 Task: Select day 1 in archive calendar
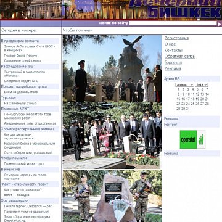click(x=178, y=89)
